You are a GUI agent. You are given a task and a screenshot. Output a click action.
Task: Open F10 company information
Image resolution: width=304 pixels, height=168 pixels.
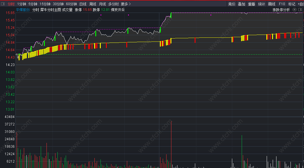pos(282,4)
